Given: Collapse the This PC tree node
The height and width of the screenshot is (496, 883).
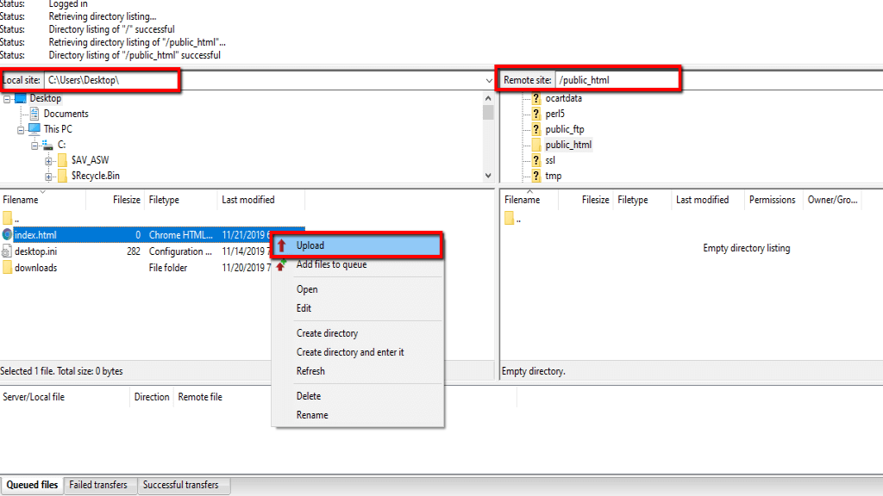Looking at the screenshot, I should coord(21,130).
